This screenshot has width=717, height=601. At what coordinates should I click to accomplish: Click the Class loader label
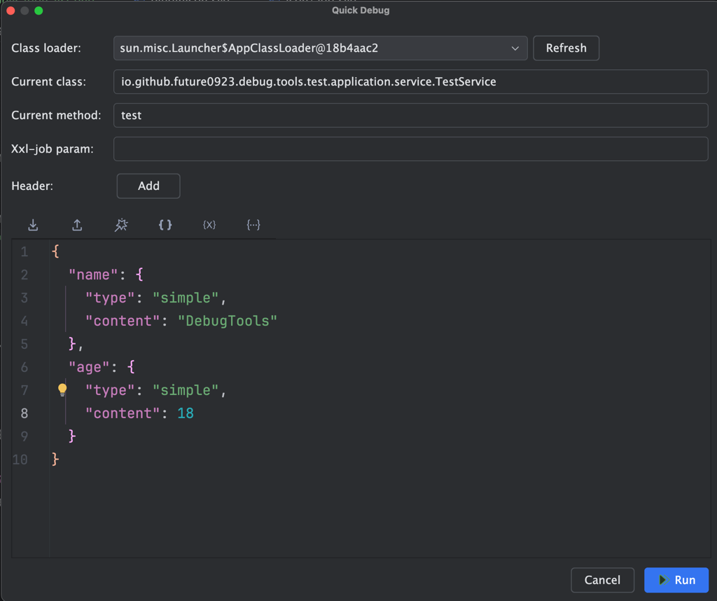tap(46, 48)
